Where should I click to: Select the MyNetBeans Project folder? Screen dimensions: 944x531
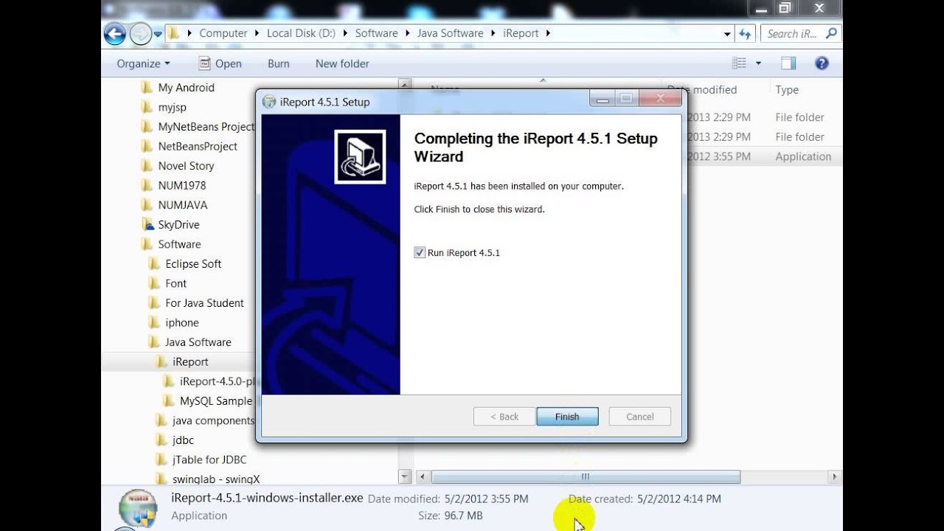(x=206, y=126)
